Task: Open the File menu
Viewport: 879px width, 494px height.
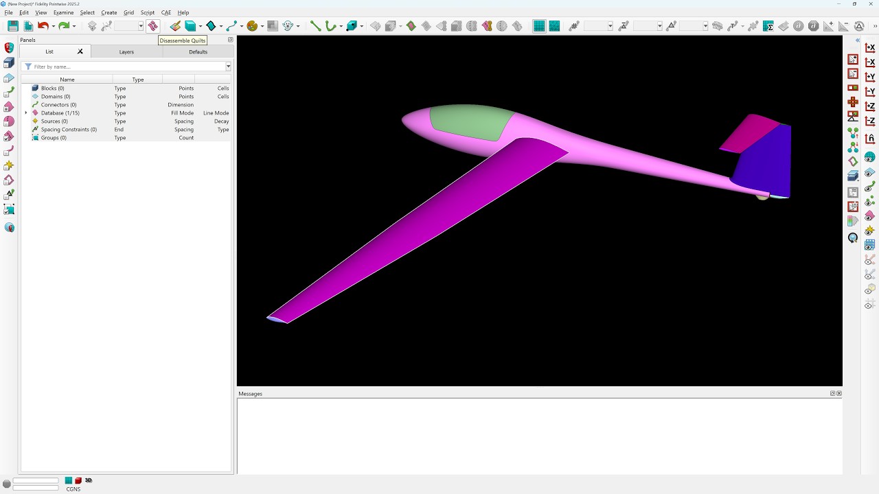Action: (8, 12)
